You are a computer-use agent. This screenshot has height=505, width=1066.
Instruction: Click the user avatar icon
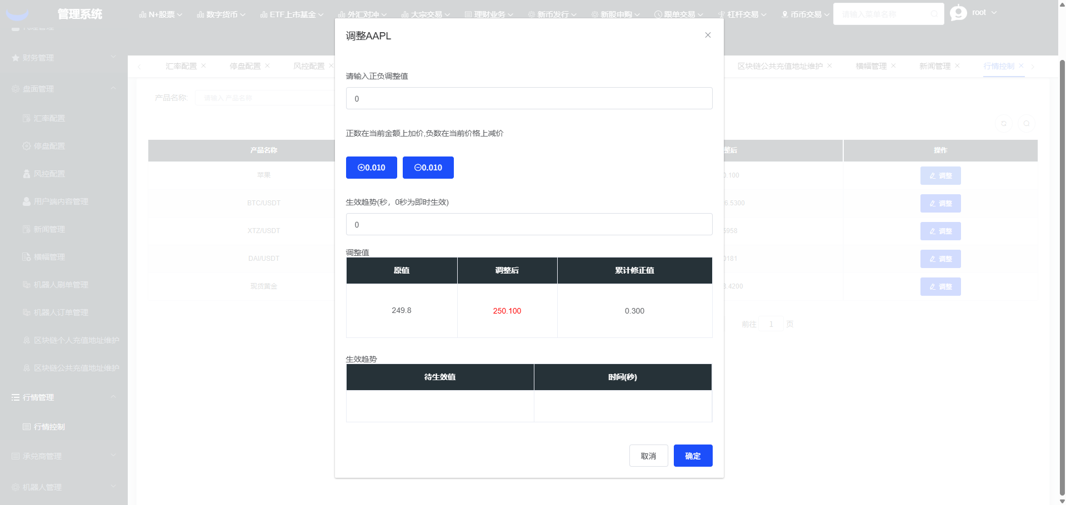pyautogui.click(x=958, y=13)
